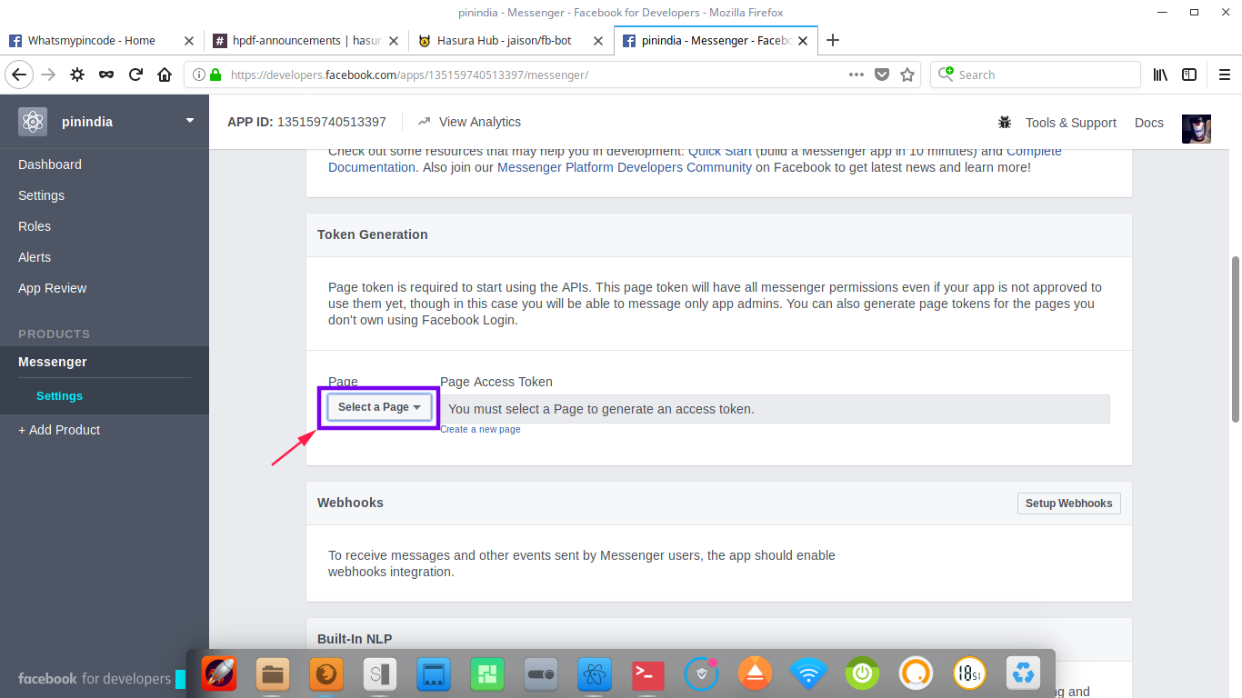Open Alerts in sidebar
1242x698 pixels.
pyautogui.click(x=35, y=257)
